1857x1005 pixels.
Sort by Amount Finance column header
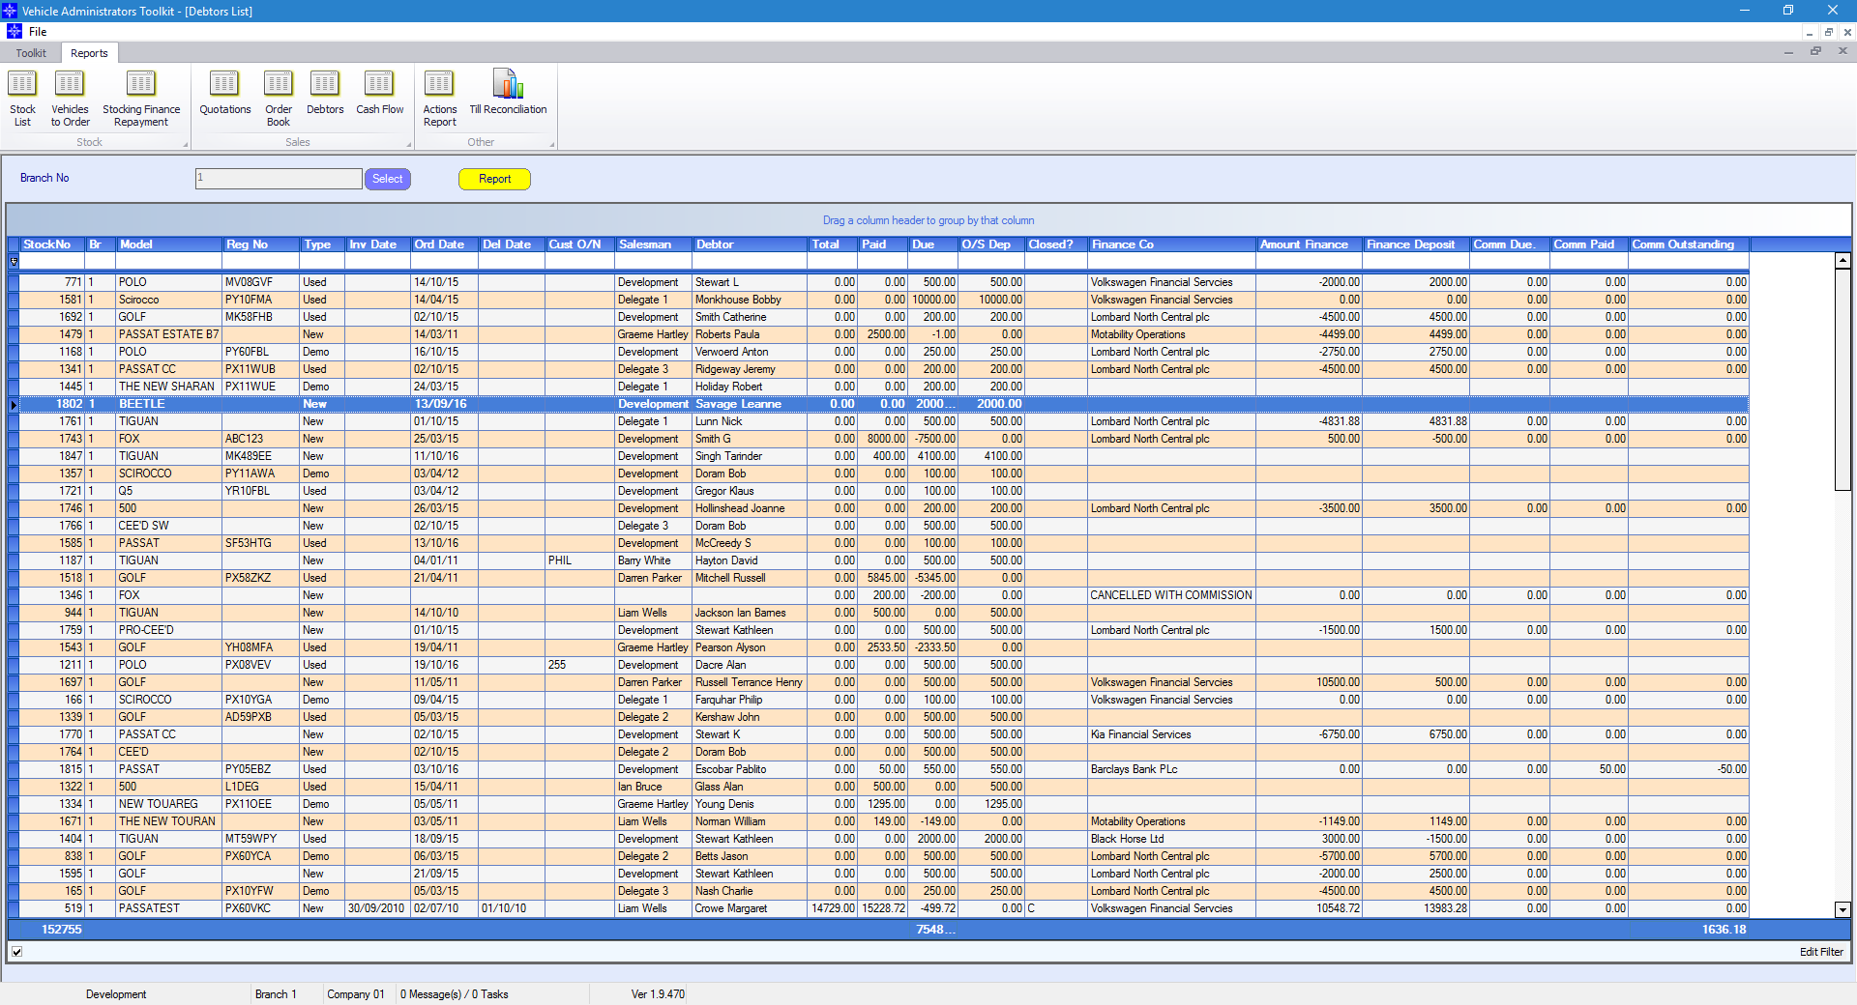(1310, 244)
